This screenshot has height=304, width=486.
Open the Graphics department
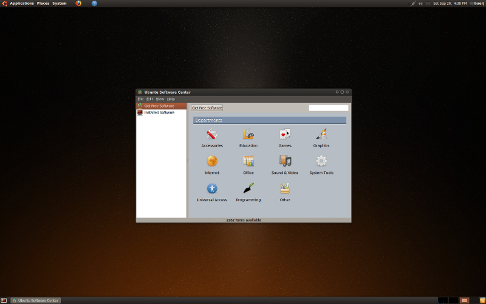pyautogui.click(x=321, y=138)
